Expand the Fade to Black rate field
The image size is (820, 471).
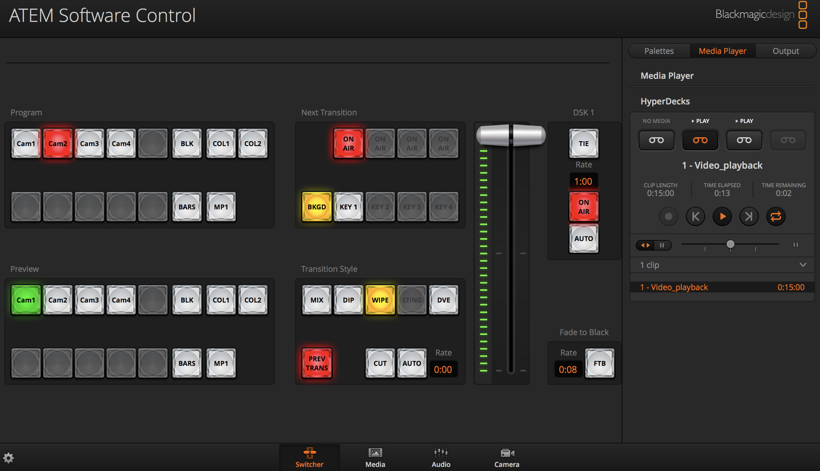568,369
